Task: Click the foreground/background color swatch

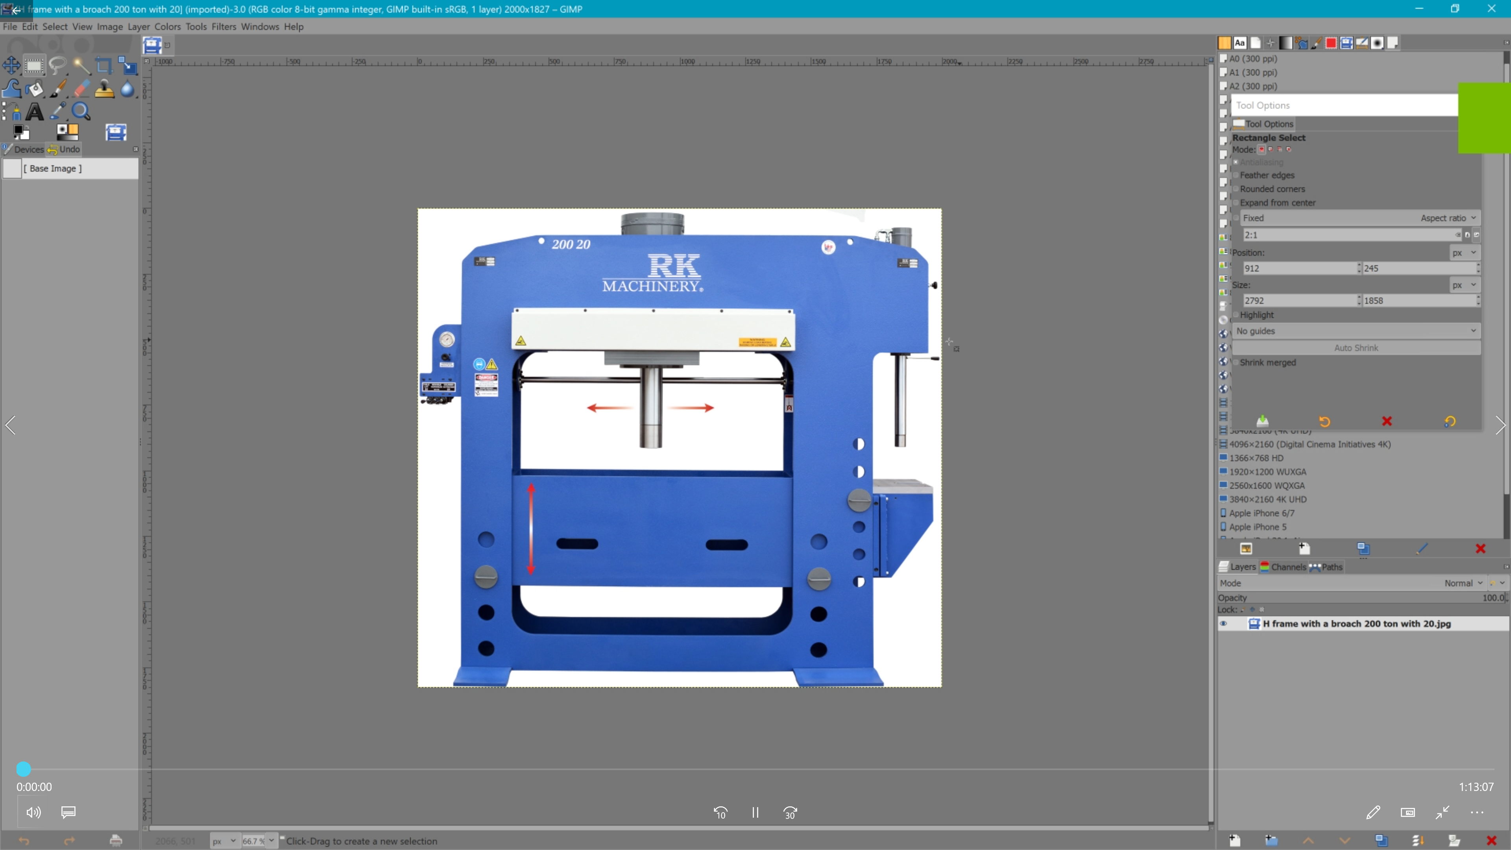Action: click(22, 133)
